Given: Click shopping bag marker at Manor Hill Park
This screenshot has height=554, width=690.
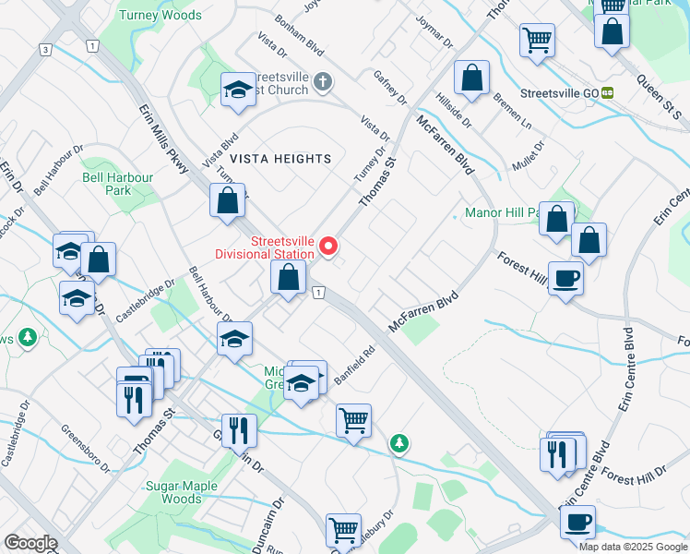Looking at the screenshot, I should [x=556, y=223].
